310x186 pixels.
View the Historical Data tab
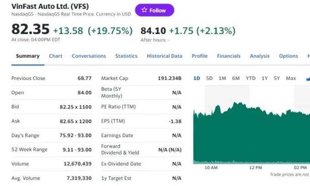165,56
